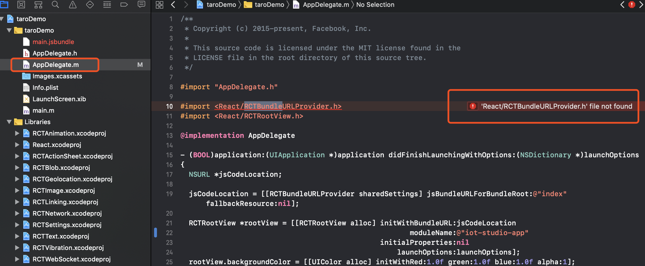This screenshot has width=645, height=266.
Task: Go back using the left navigation arrow
Action: pyautogui.click(x=173, y=5)
